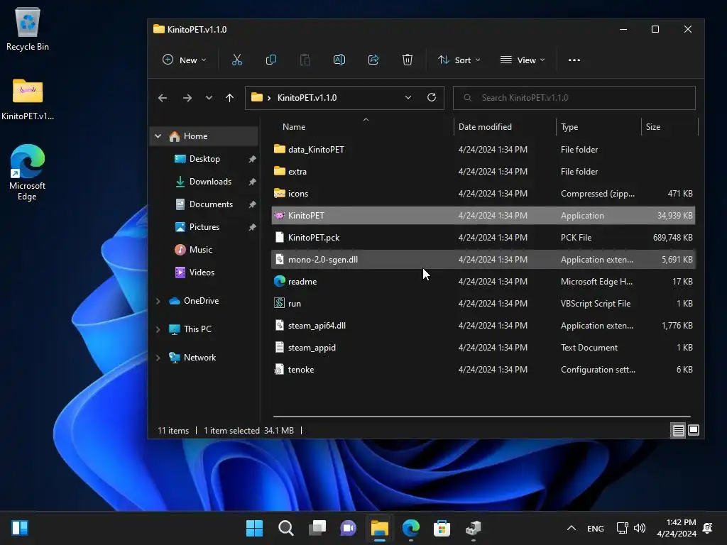727x545 pixels.
Task: Click the Paste clipboard icon
Action: [x=305, y=60]
